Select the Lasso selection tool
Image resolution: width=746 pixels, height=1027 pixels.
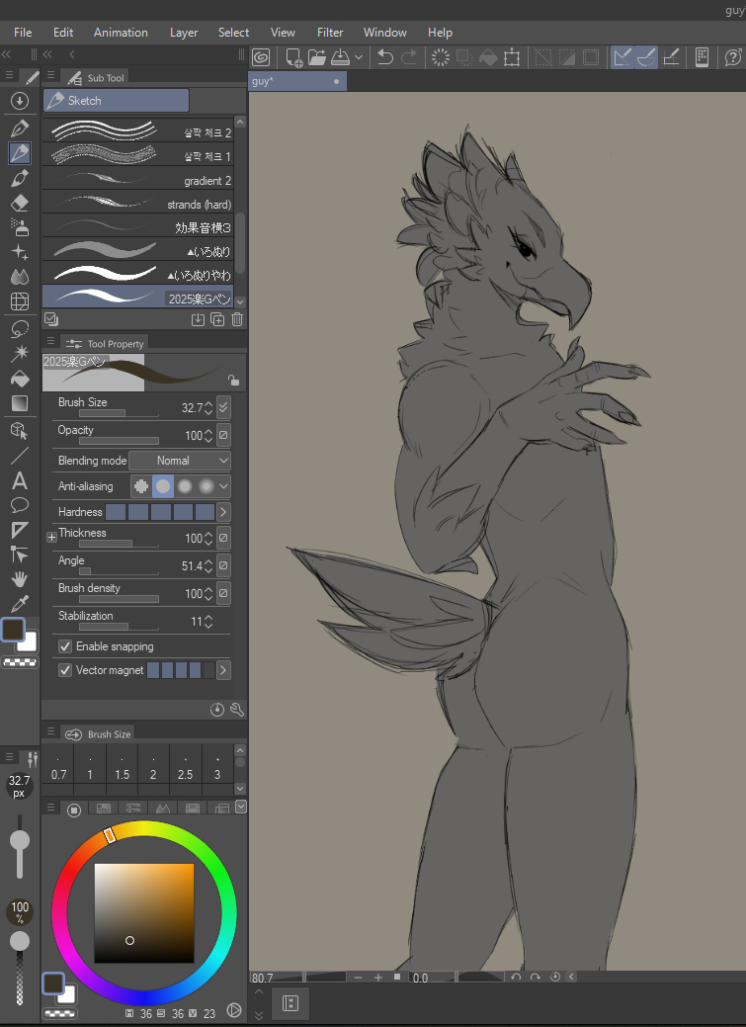click(20, 328)
